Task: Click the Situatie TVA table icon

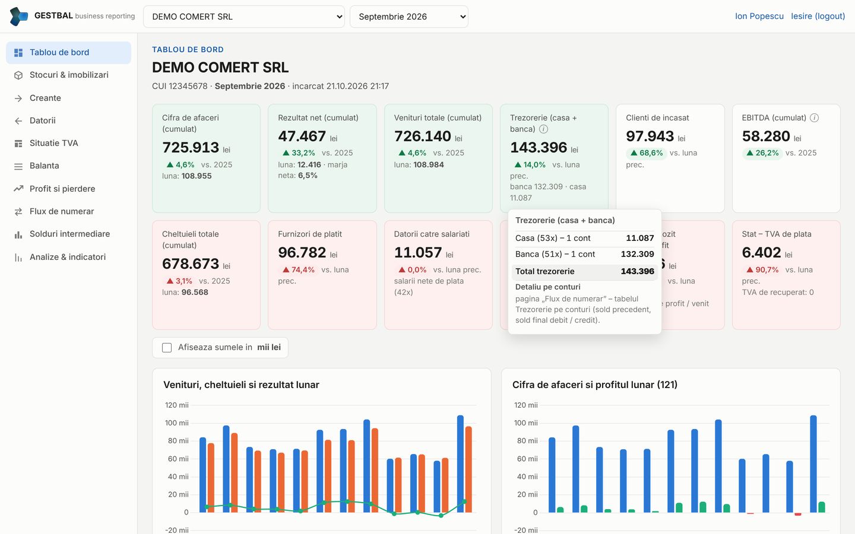Action: [18, 144]
